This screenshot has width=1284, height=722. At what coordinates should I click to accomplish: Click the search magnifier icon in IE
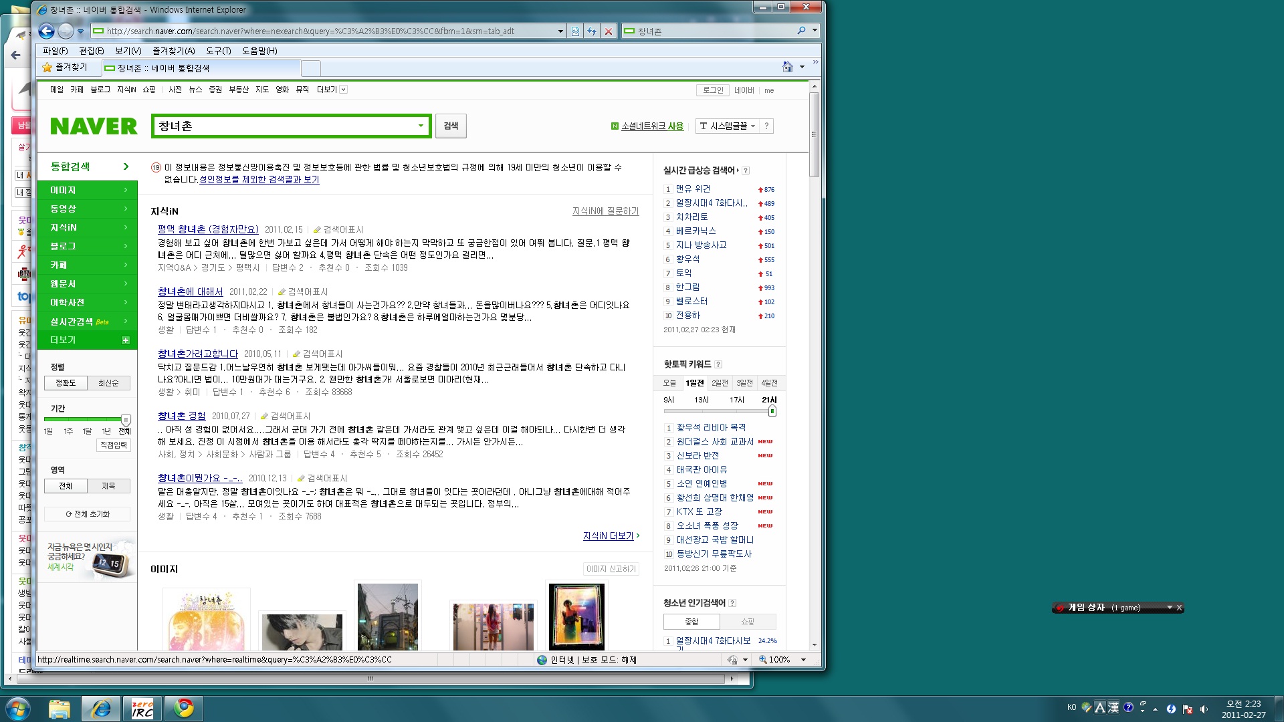click(801, 31)
